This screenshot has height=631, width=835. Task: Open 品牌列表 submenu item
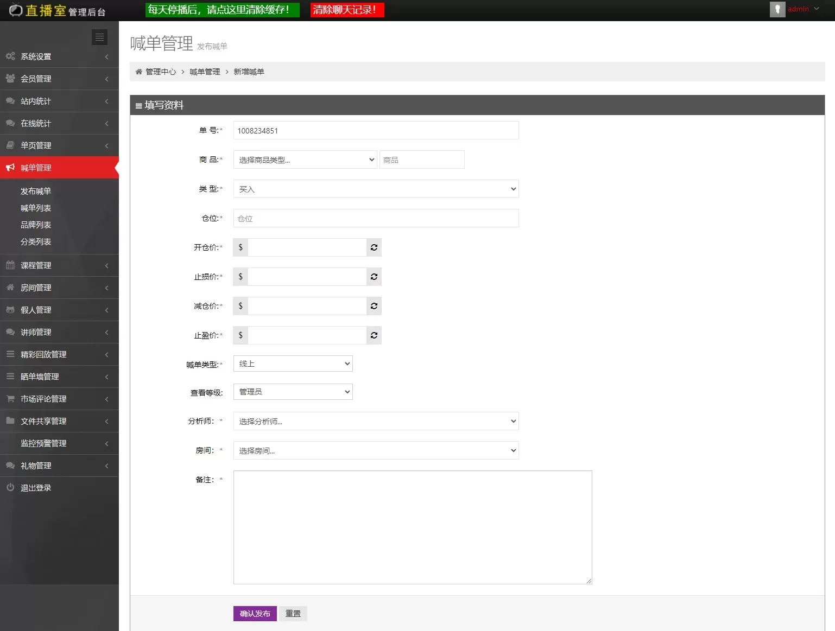pyautogui.click(x=36, y=225)
